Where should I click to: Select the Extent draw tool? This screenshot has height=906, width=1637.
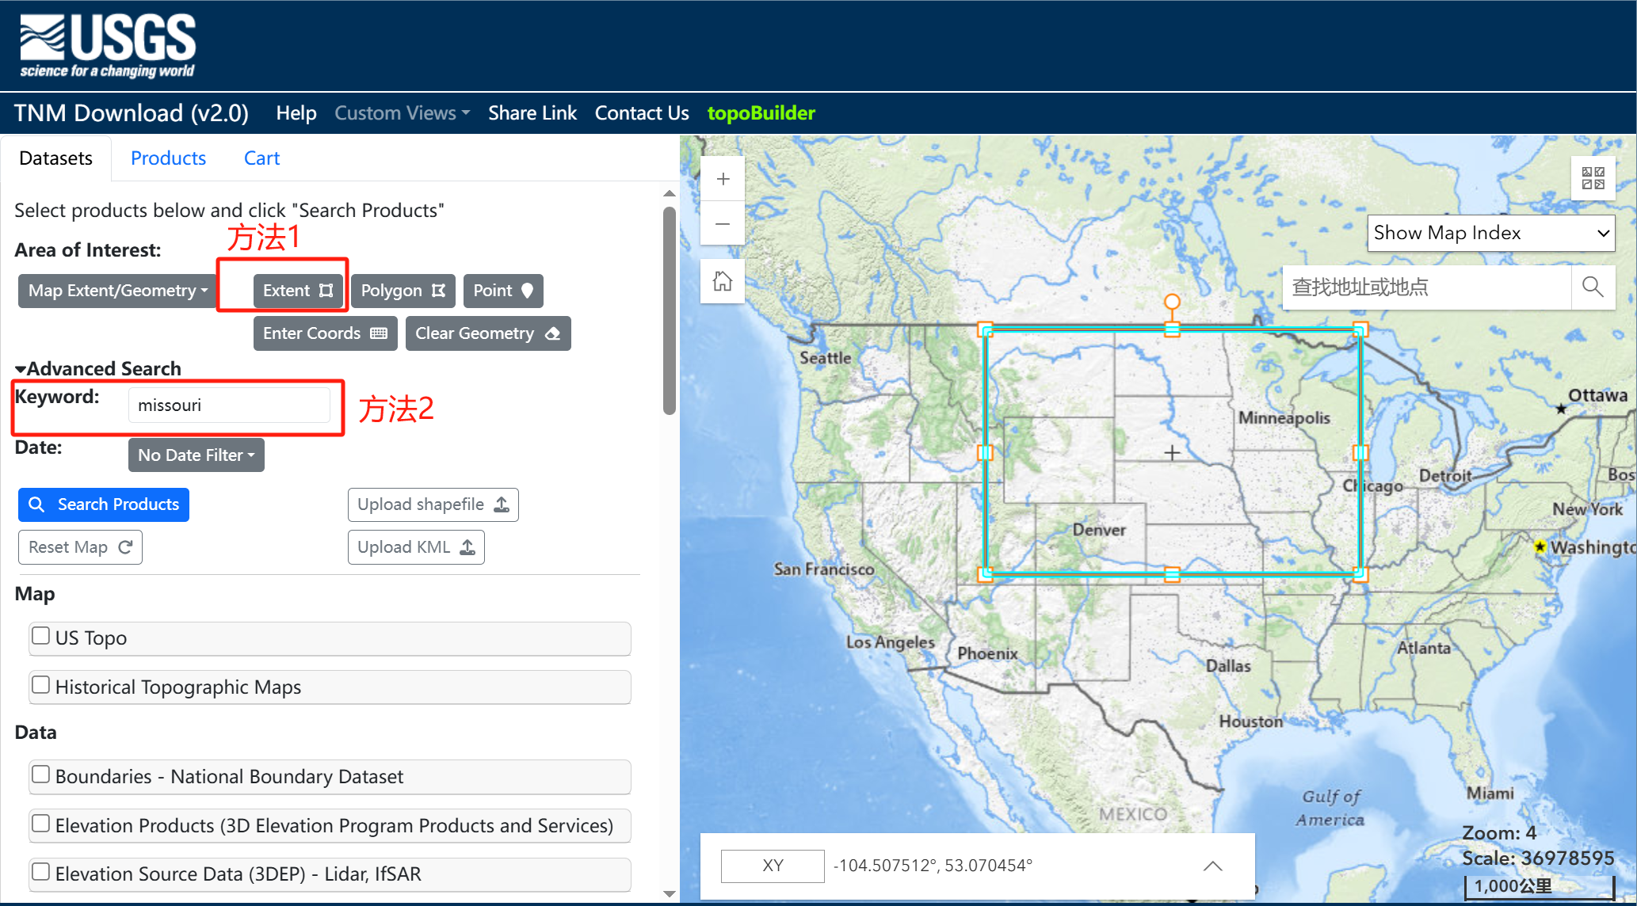[x=298, y=291]
